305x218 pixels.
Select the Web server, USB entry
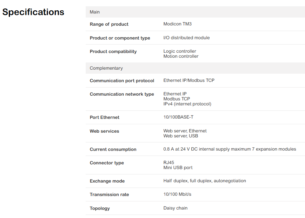(180, 136)
